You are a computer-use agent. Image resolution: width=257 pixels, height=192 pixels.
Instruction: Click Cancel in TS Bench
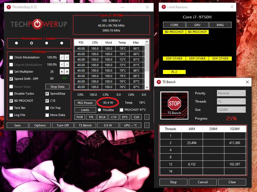pos(203,182)
